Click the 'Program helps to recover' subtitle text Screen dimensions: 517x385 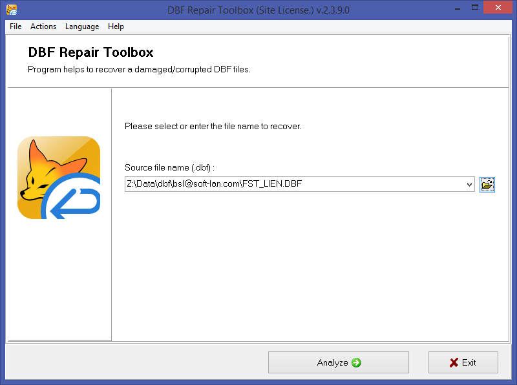[x=139, y=70]
